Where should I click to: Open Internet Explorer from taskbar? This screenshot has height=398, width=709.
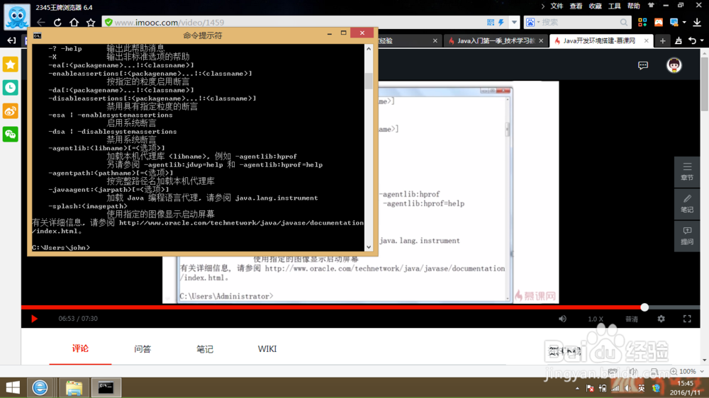(x=40, y=387)
